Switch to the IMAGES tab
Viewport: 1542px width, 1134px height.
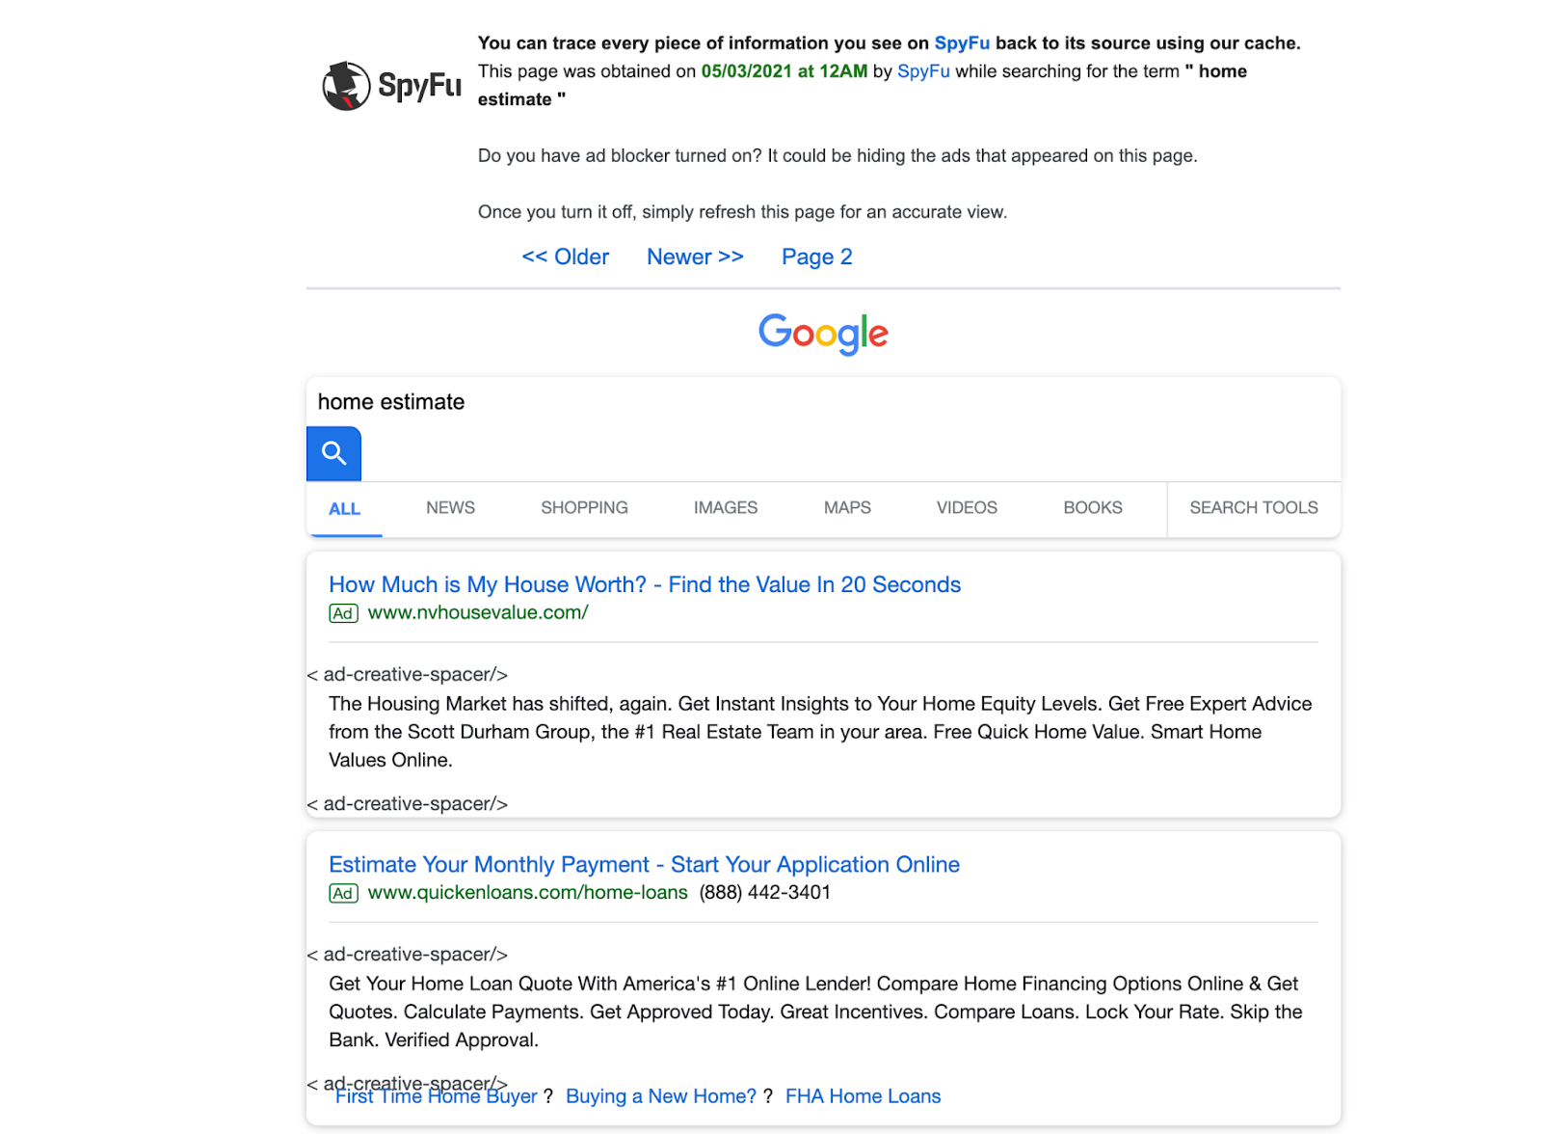click(726, 507)
